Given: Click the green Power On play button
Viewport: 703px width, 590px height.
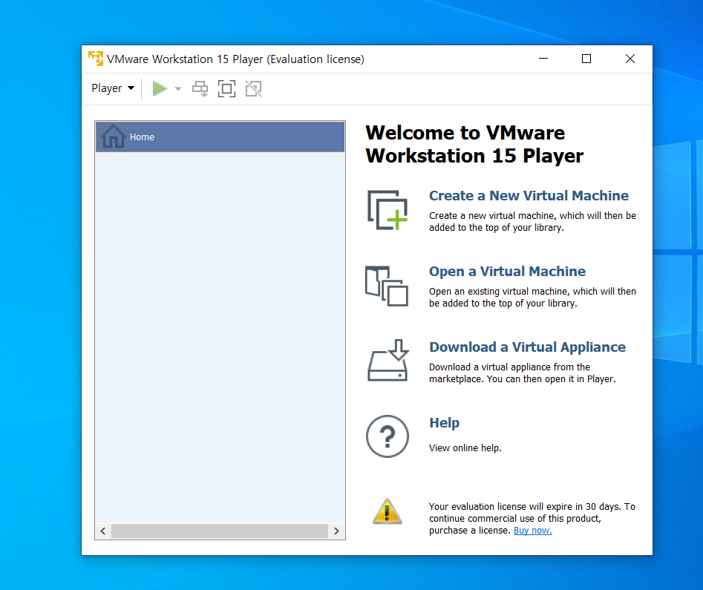Looking at the screenshot, I should 160,89.
